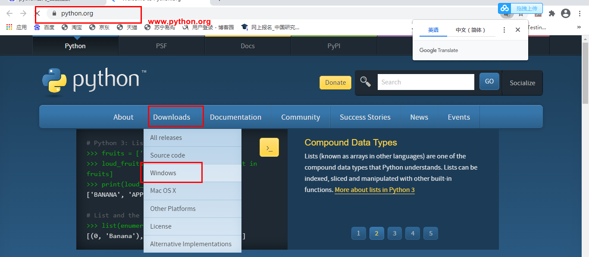Open the 淘宝 bookmark on the bookmarks bar
Viewport: 589px width, 257px height.
[72, 27]
